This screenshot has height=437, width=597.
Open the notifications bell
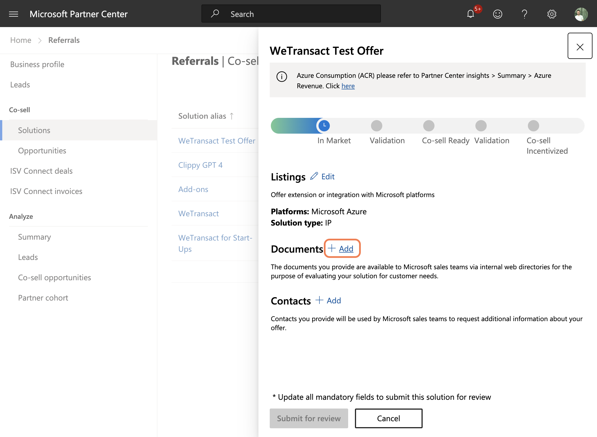[471, 14]
